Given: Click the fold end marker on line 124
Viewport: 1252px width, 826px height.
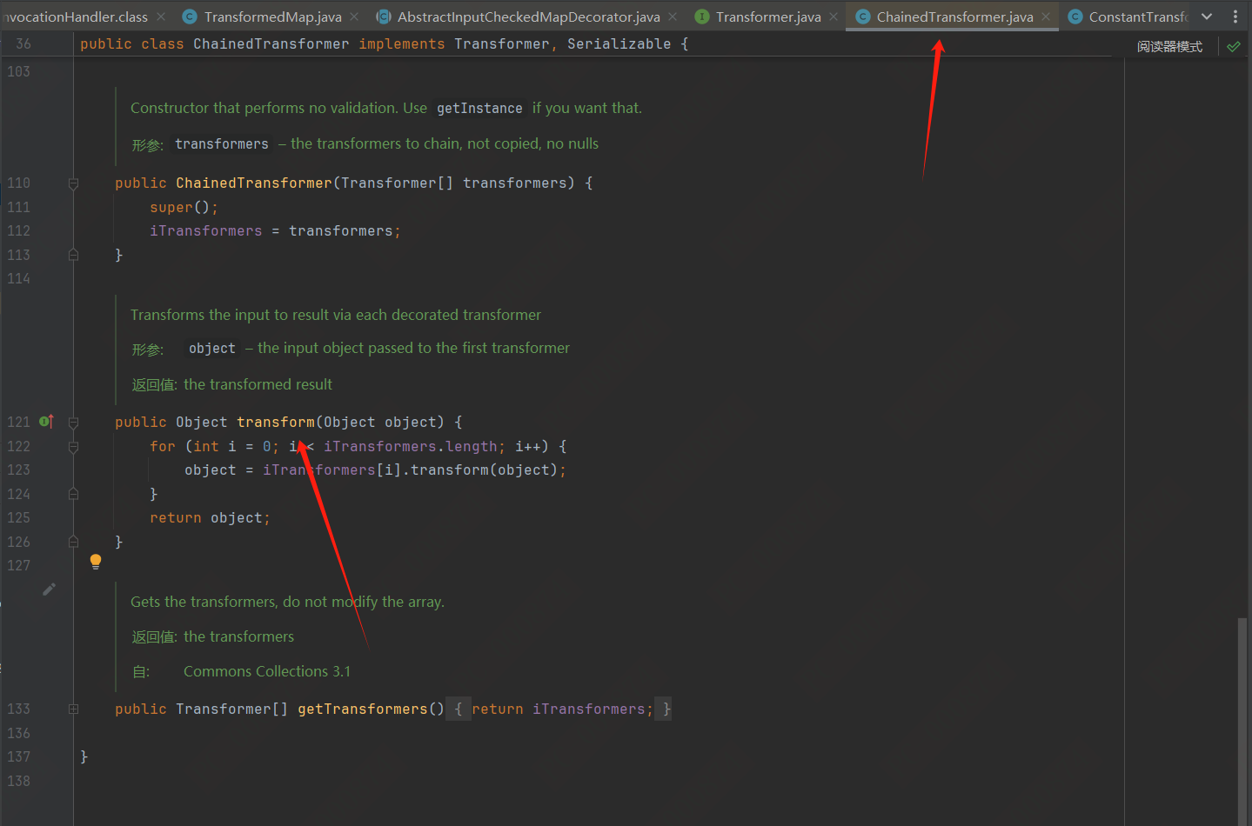Looking at the screenshot, I should (73, 494).
